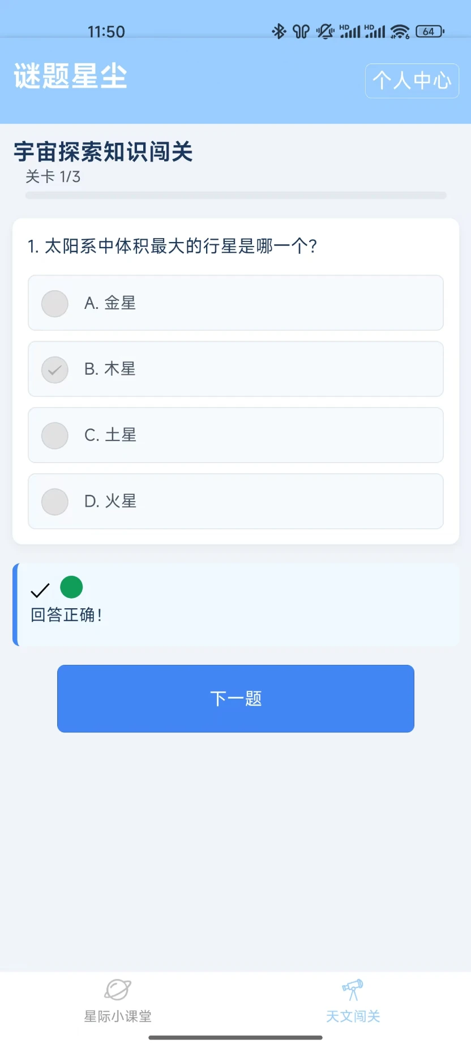Select radio button for C. 土星

pyautogui.click(x=55, y=436)
